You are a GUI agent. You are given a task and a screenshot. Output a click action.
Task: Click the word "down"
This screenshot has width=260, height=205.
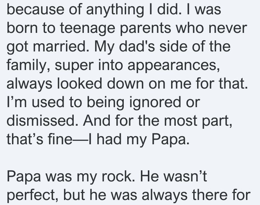pyautogui.click(x=125, y=84)
